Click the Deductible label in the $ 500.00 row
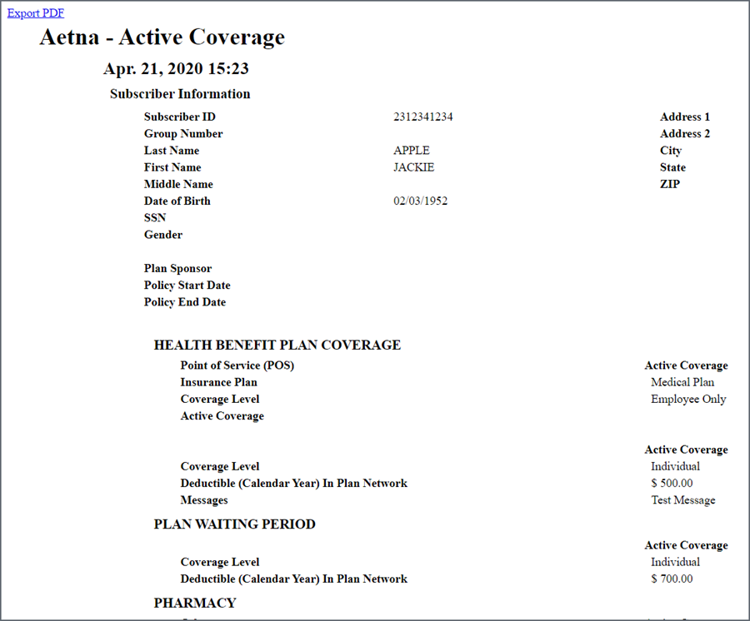The width and height of the screenshot is (750, 621). tap(293, 483)
